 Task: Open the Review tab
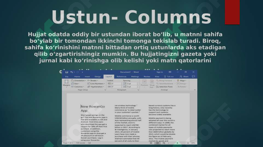(147, 76)
